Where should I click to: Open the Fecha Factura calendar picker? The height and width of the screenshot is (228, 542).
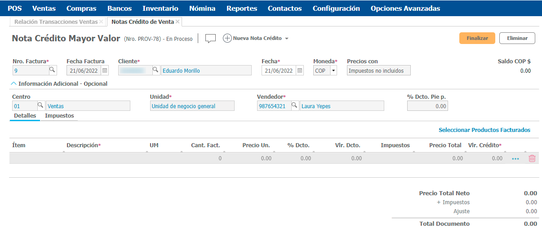(x=105, y=70)
